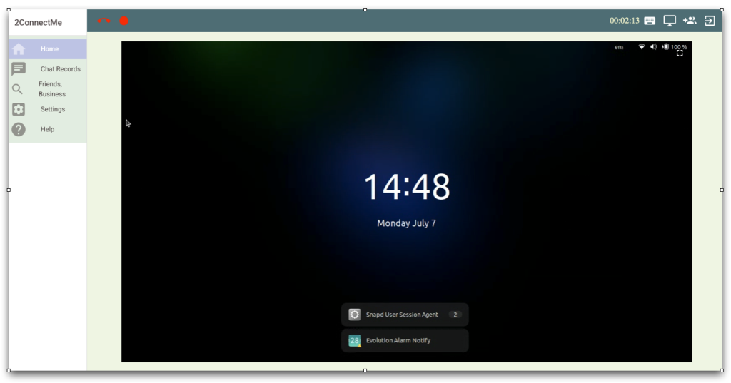Click the Monday July 7 date text
The image size is (731, 383).
[x=406, y=223]
